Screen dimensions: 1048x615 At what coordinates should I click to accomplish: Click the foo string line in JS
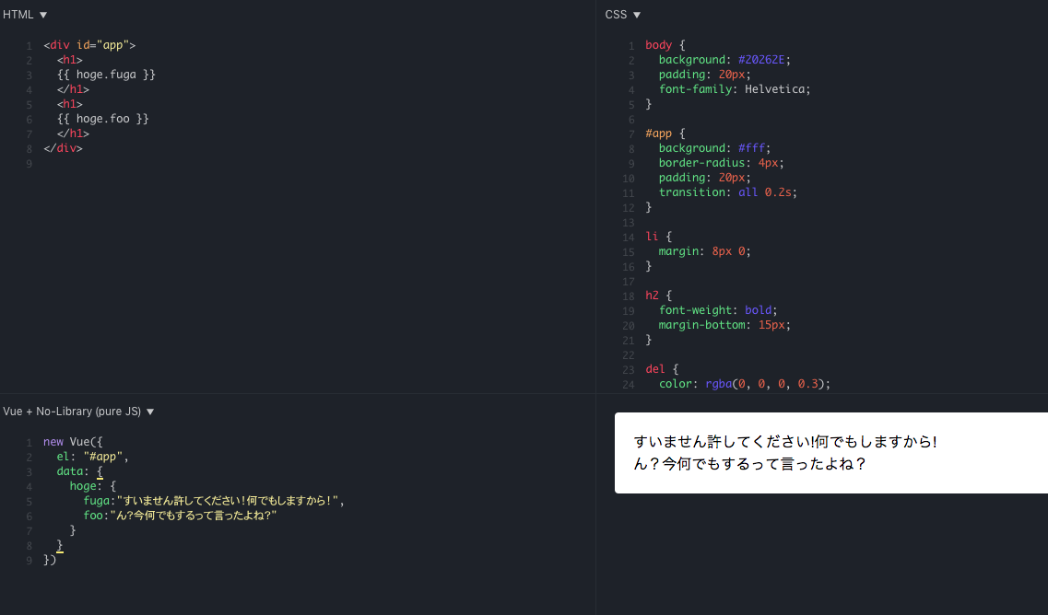point(180,516)
